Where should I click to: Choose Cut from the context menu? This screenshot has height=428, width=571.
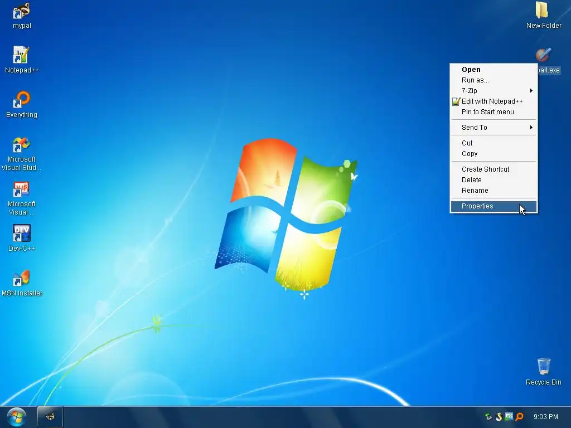coord(493,143)
